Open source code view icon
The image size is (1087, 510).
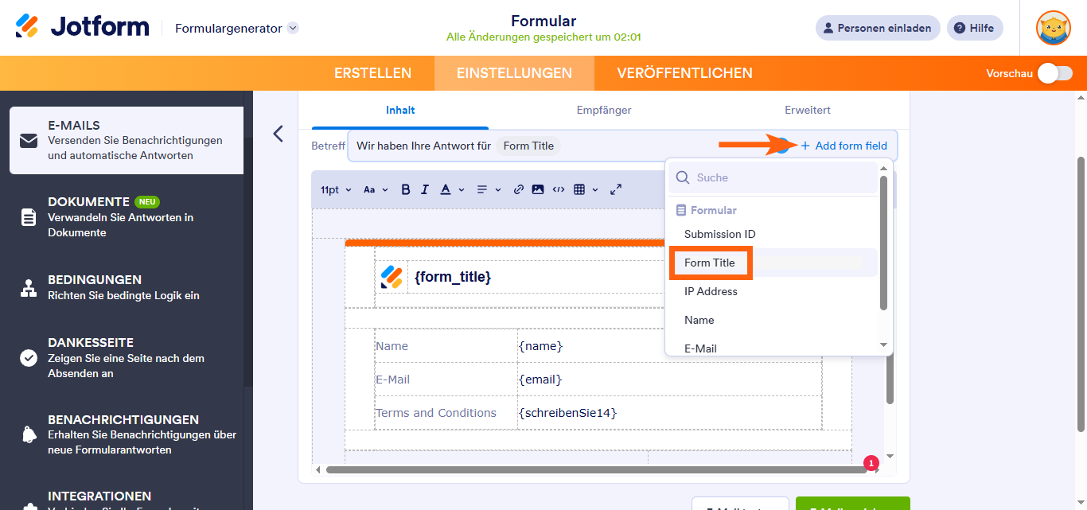(x=559, y=189)
